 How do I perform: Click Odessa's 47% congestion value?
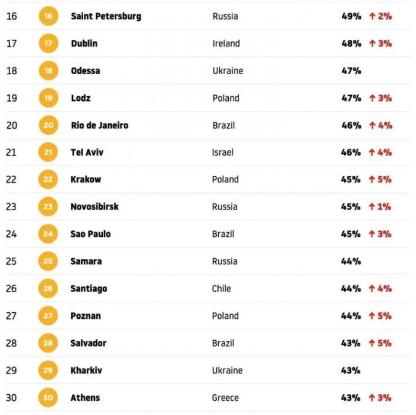click(x=351, y=71)
